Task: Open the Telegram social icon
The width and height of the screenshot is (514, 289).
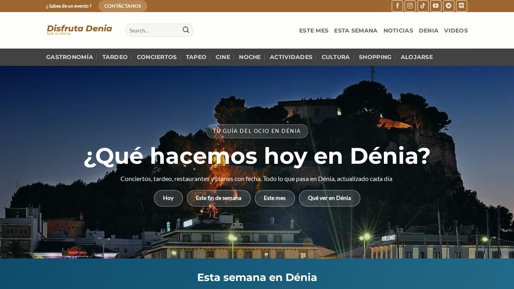Action: click(x=449, y=6)
